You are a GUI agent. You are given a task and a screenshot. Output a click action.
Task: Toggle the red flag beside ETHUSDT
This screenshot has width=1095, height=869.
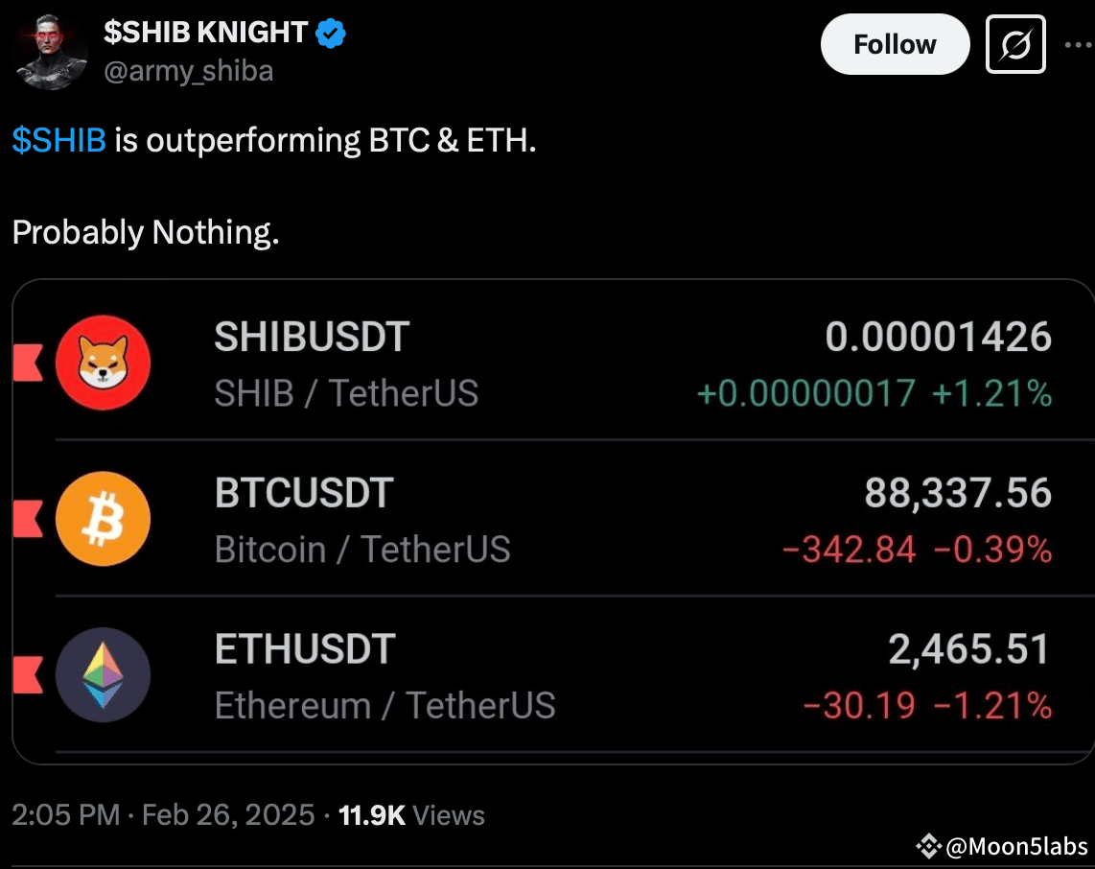tap(27, 675)
